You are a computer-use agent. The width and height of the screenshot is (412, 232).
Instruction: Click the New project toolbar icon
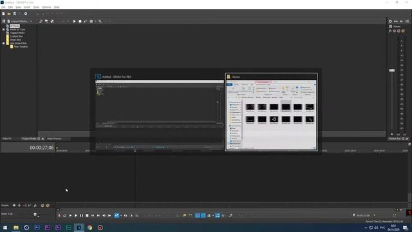tap(3, 14)
